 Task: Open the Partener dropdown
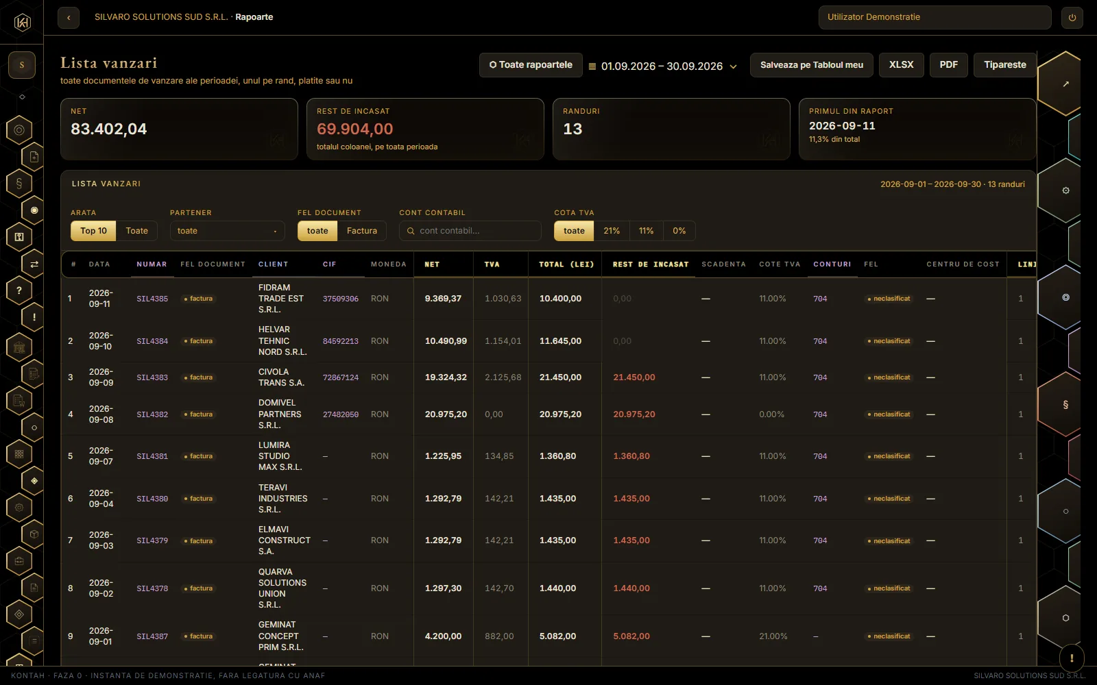[x=228, y=231]
